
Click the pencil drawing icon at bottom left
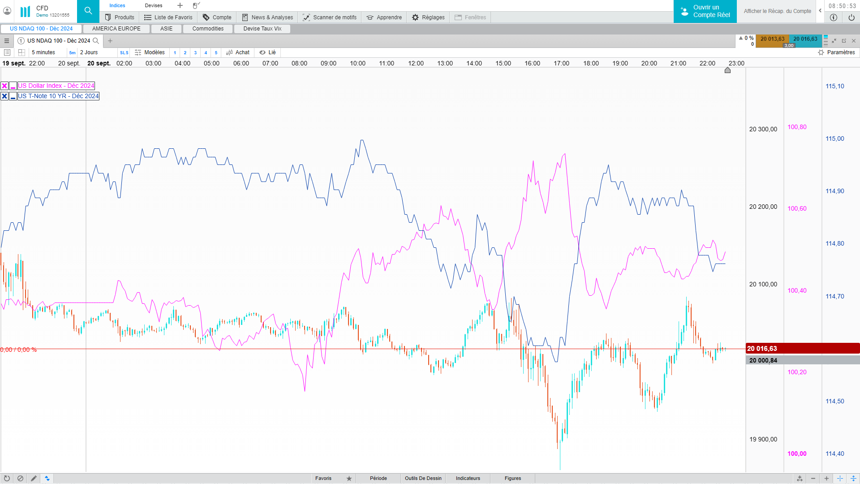(x=34, y=478)
